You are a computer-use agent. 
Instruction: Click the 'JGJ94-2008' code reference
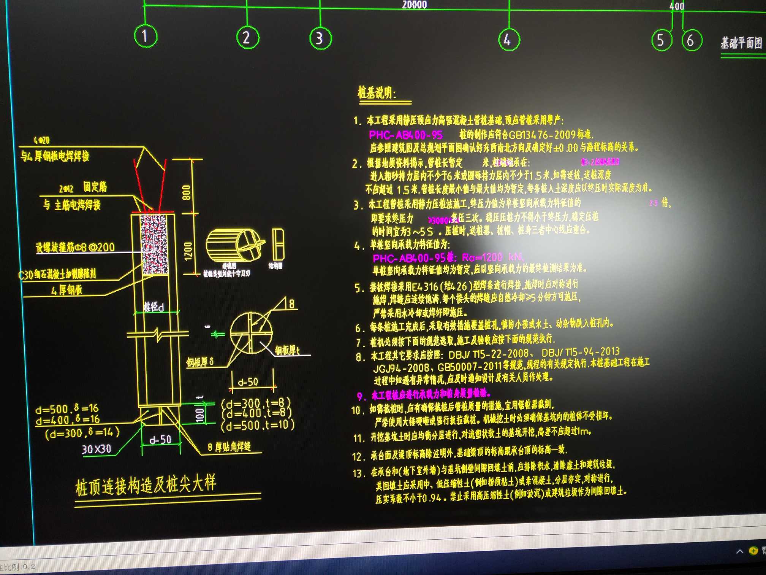pyautogui.click(x=402, y=368)
